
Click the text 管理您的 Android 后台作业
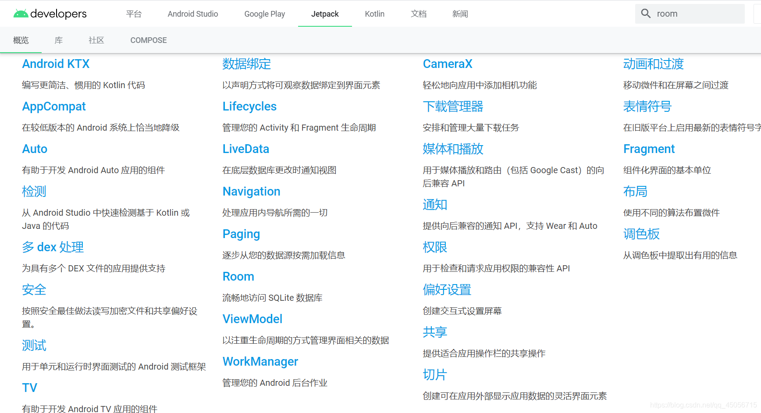275,383
